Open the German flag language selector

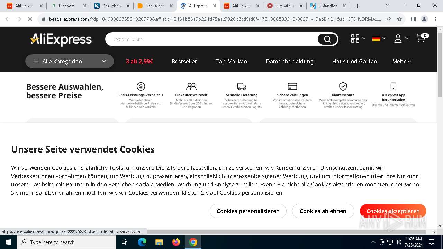pos(379,38)
